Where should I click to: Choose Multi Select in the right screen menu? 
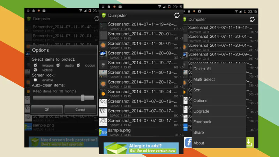click(x=219, y=80)
